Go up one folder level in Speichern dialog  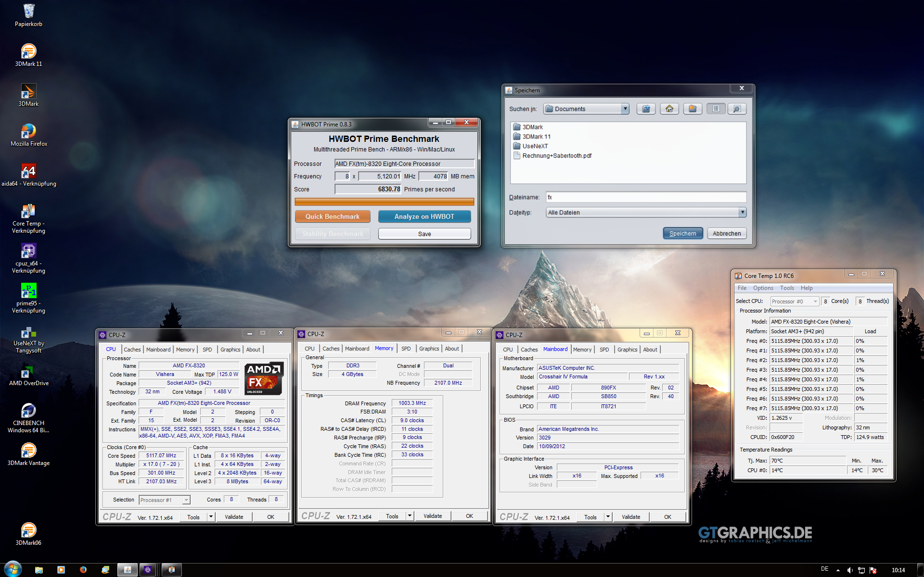click(646, 109)
